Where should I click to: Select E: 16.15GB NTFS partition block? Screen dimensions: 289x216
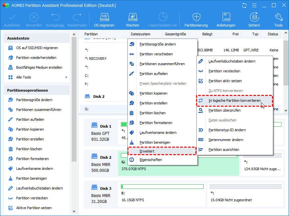pos(162,194)
